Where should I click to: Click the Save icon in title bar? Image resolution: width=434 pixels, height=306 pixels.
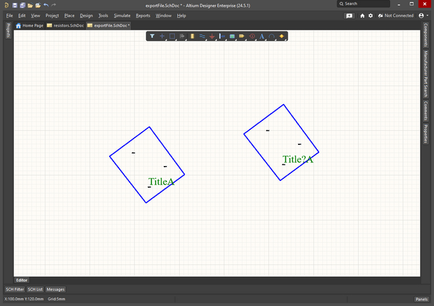pos(15,5)
